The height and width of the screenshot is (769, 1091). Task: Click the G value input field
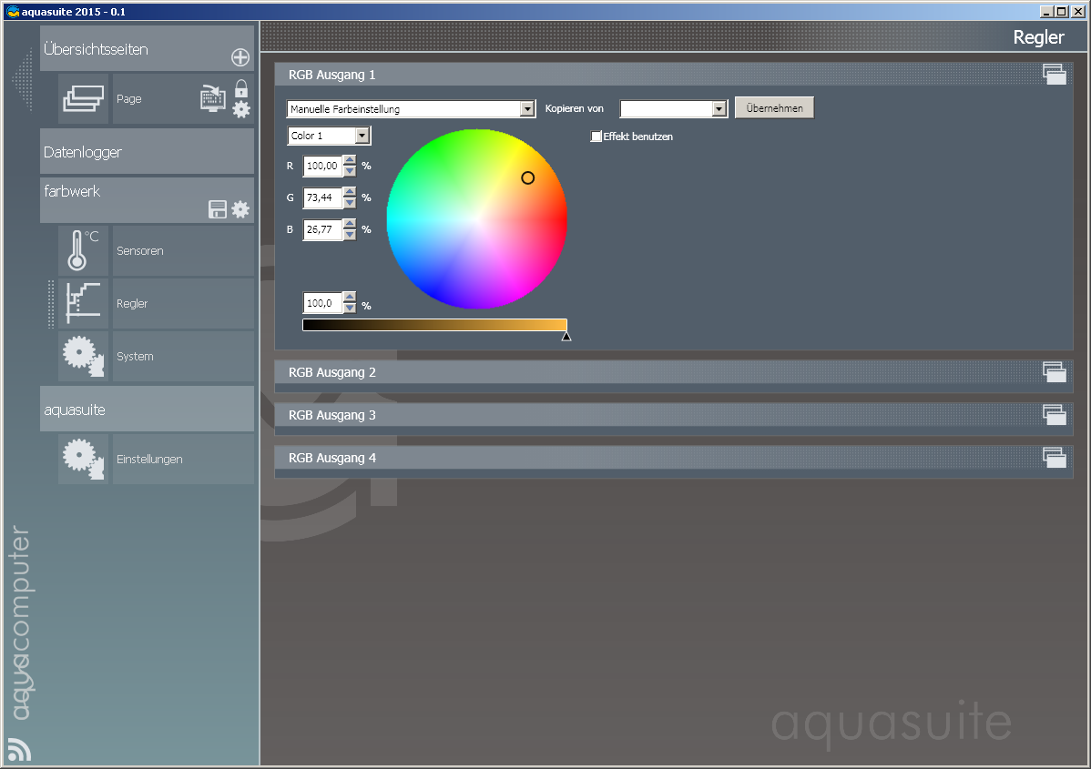tap(323, 197)
